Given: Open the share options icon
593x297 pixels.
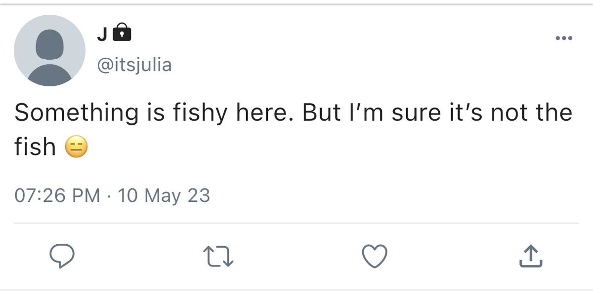Looking at the screenshot, I should pos(531,256).
